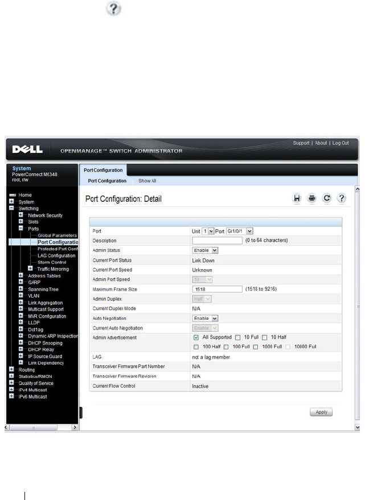Expand the Spanning Tree node
This screenshot has width=365, height=500.
click(21, 289)
